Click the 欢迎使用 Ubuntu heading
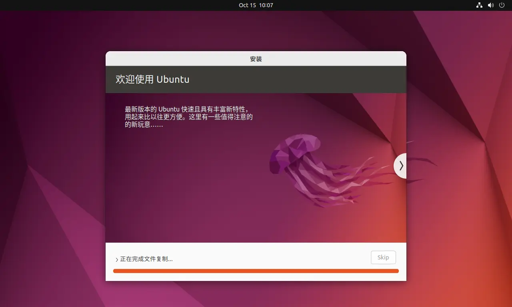The height and width of the screenshot is (307, 512). click(x=152, y=79)
